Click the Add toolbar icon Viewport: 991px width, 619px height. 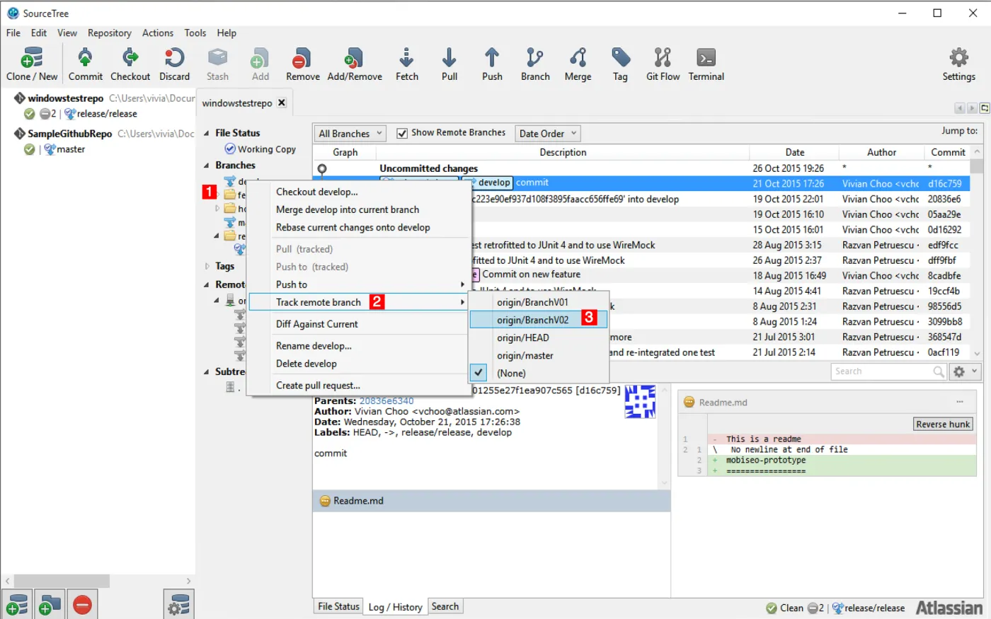[260, 64]
